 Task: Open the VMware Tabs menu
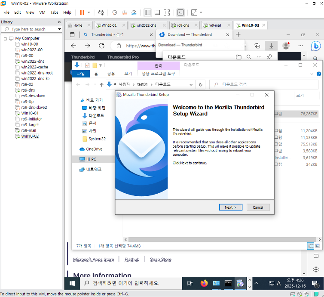point(54,12)
